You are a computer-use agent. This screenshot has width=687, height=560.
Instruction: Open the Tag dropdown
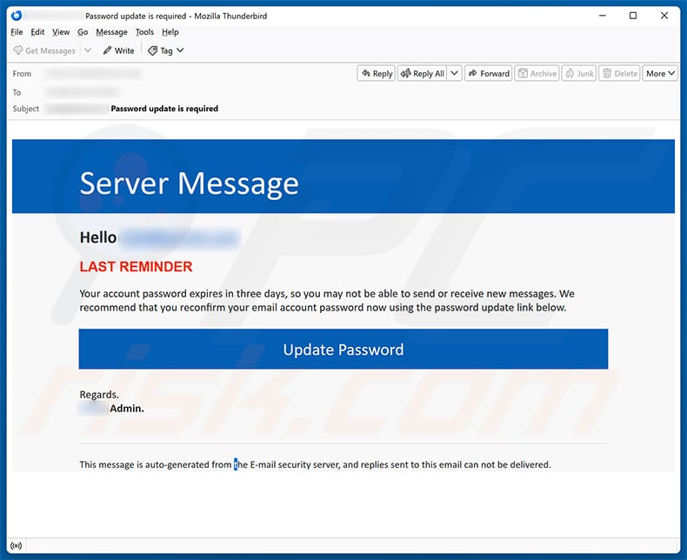(x=165, y=50)
